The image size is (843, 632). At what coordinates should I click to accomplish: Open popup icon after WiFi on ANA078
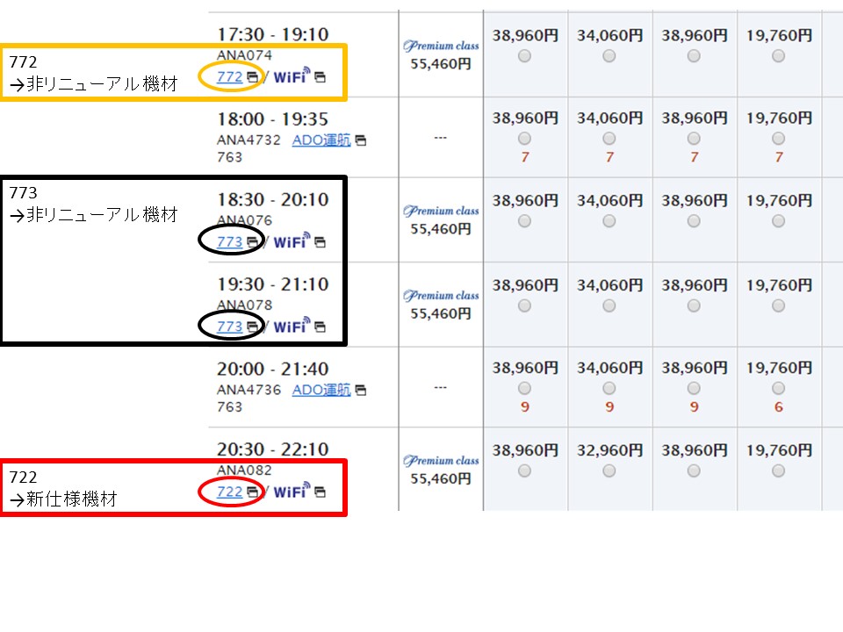(320, 327)
